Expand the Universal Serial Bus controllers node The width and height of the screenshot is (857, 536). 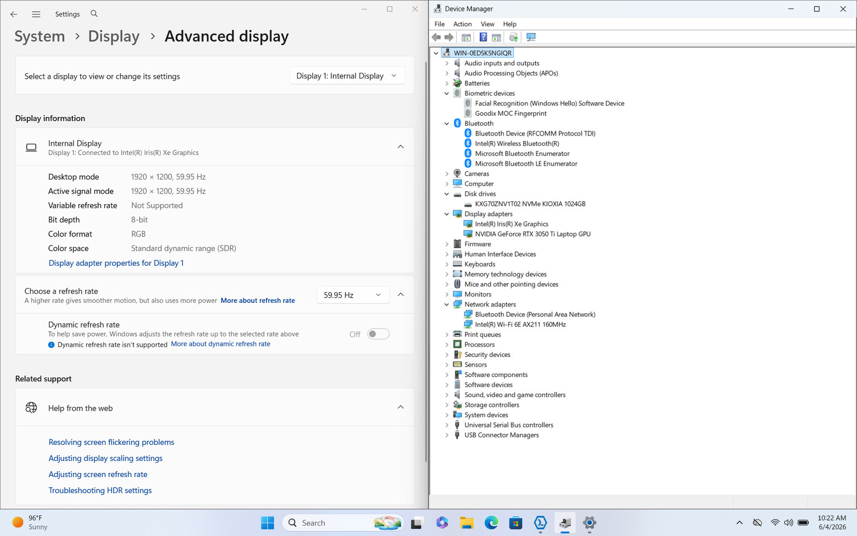447,425
